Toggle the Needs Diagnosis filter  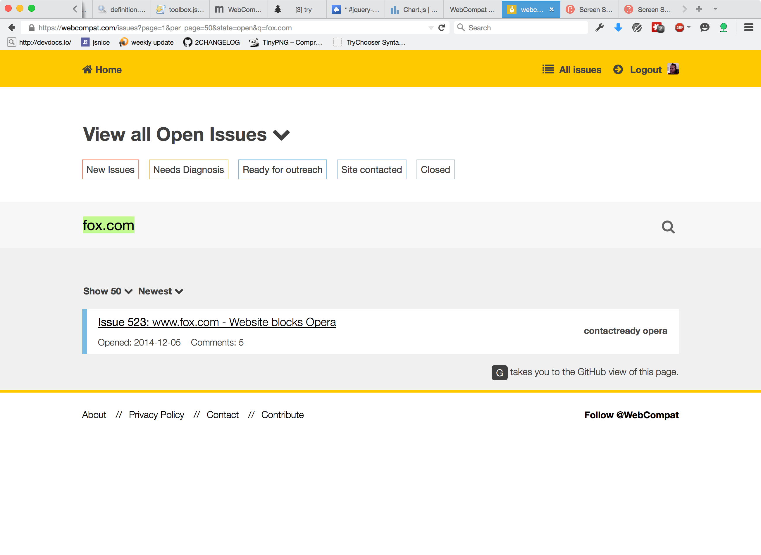(188, 170)
